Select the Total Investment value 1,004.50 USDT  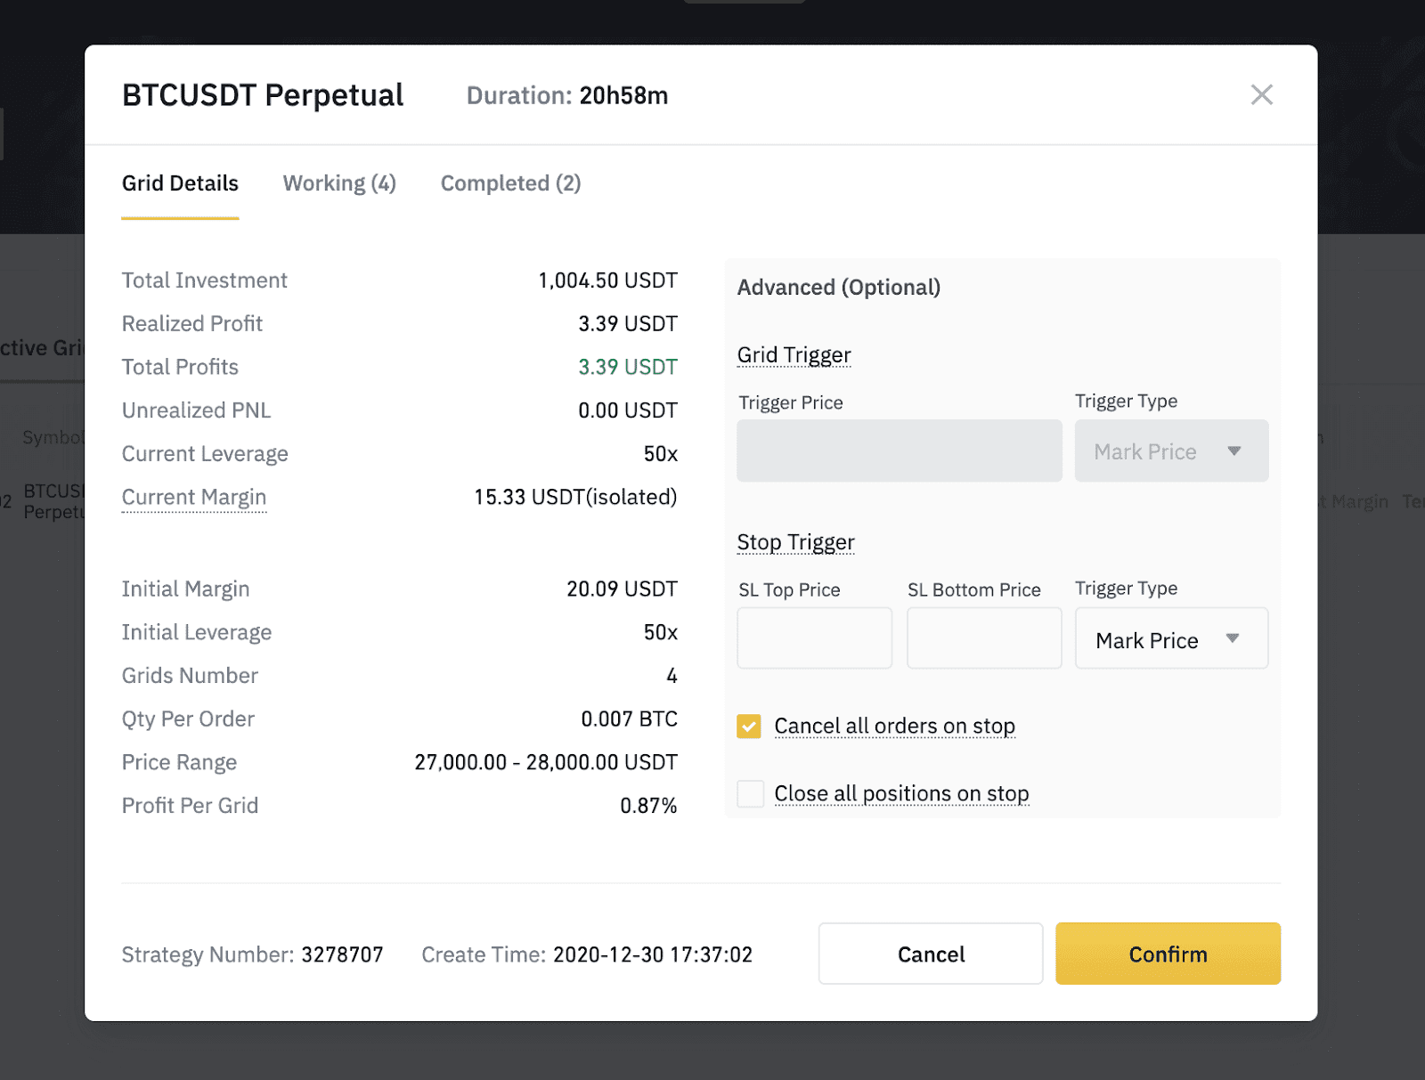point(607,280)
